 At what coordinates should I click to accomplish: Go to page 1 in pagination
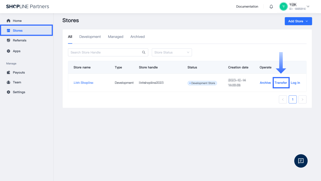pyautogui.click(x=293, y=99)
